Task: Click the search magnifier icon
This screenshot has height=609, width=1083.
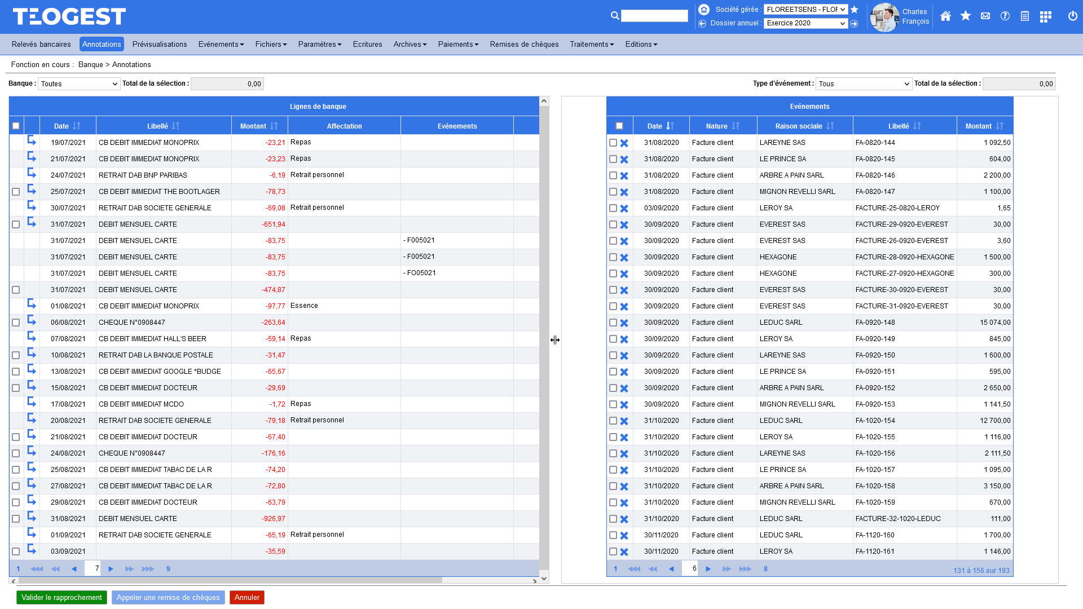Action: point(615,16)
